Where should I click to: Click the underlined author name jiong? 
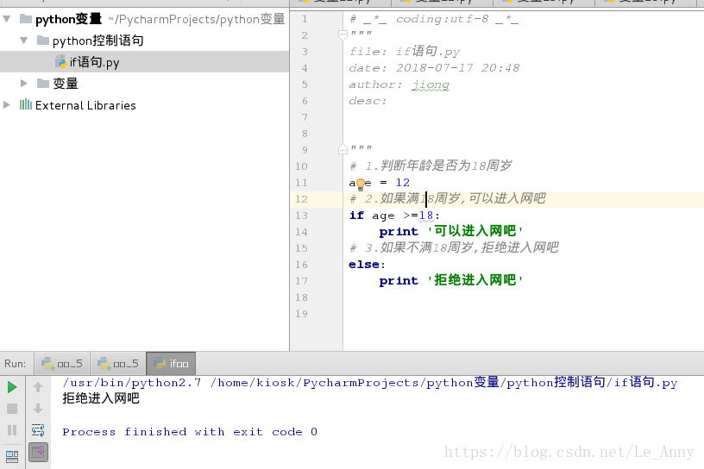point(431,84)
